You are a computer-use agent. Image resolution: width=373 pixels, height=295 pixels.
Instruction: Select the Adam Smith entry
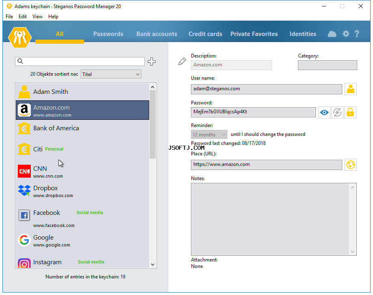[x=83, y=92]
